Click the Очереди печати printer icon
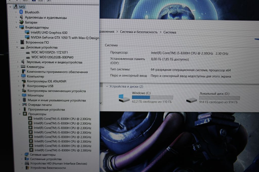Image resolution: width=259 pixels, height=172 pixels. click(x=25, y=105)
